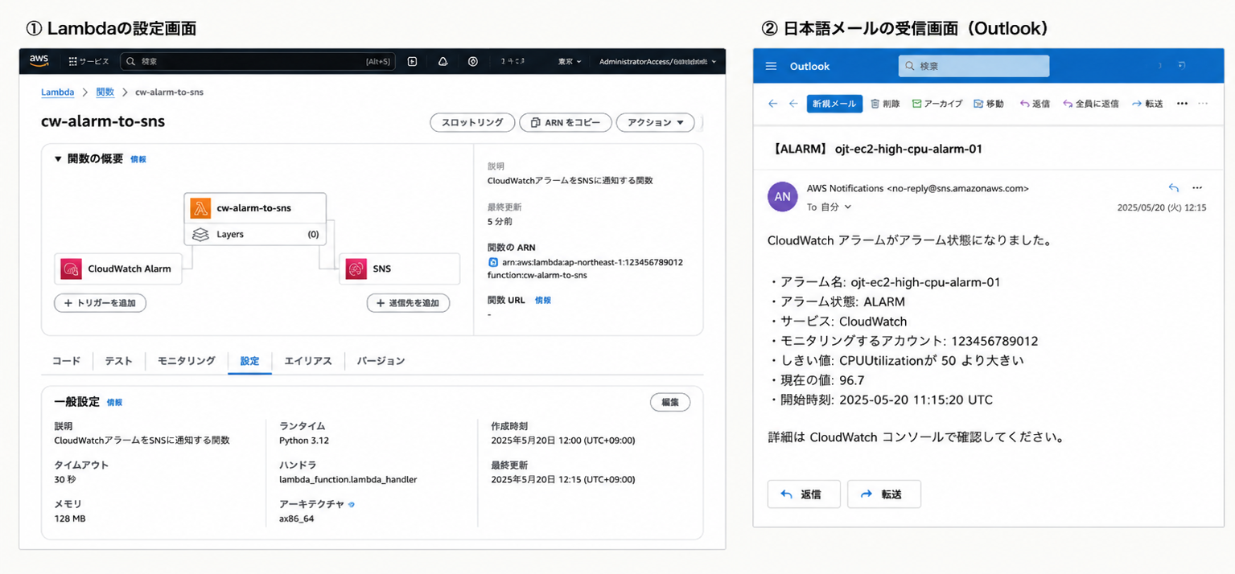
Task: Open the Outlook hamburger menu
Action: pos(771,66)
